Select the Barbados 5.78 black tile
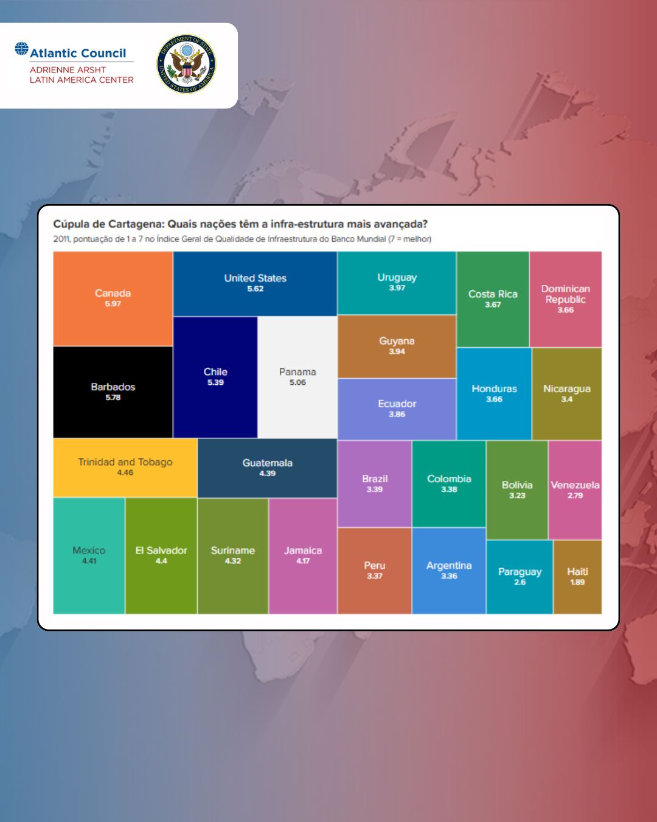Viewport: 657px width, 822px height. click(x=113, y=393)
